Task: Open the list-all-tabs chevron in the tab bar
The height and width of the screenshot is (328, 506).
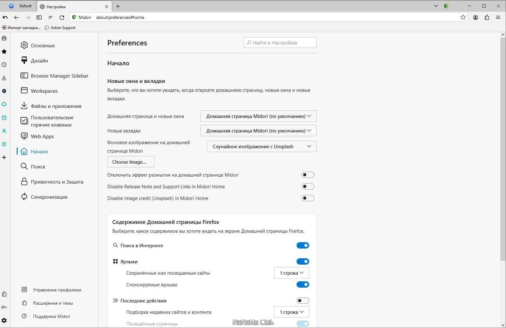Action: 436,6
